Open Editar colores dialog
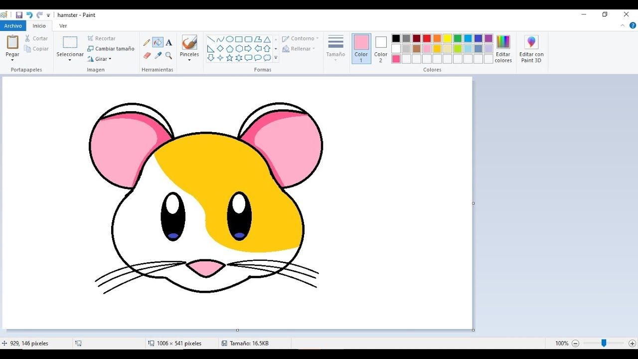This screenshot has width=638, height=359. click(x=503, y=48)
